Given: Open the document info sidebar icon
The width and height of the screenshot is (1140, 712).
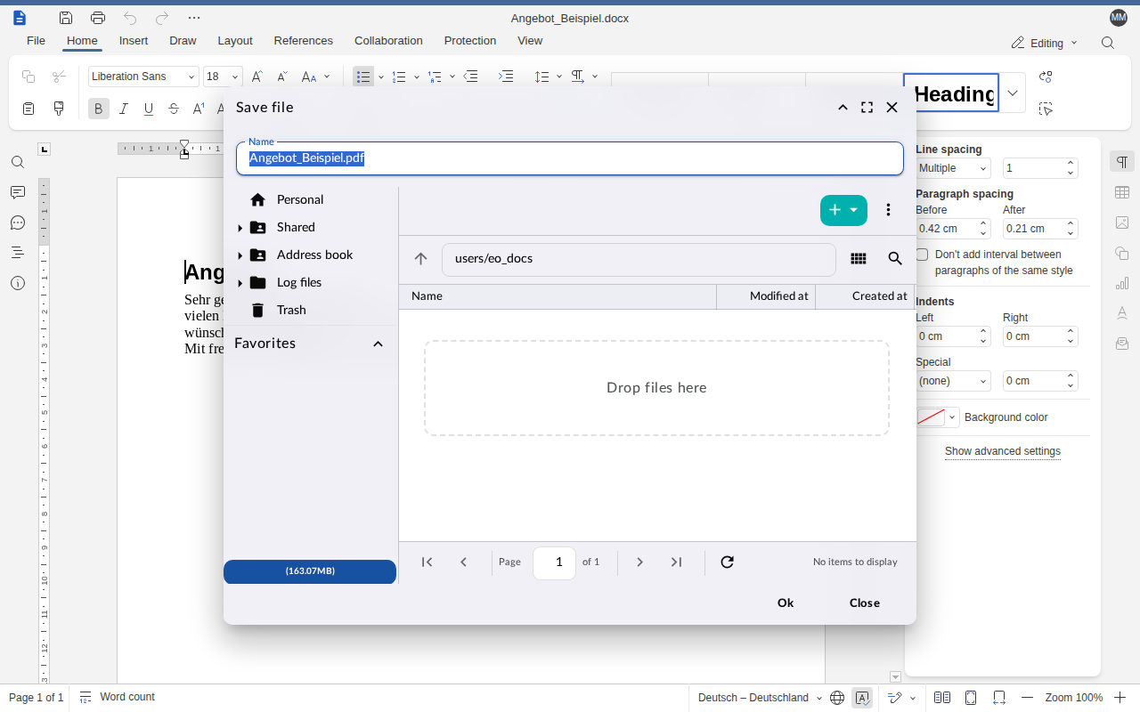Looking at the screenshot, I should 18,283.
